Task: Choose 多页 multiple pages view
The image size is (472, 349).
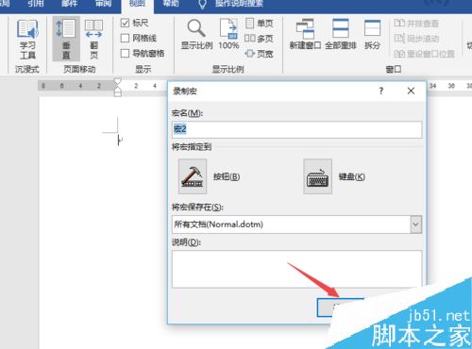Action: coord(259,39)
